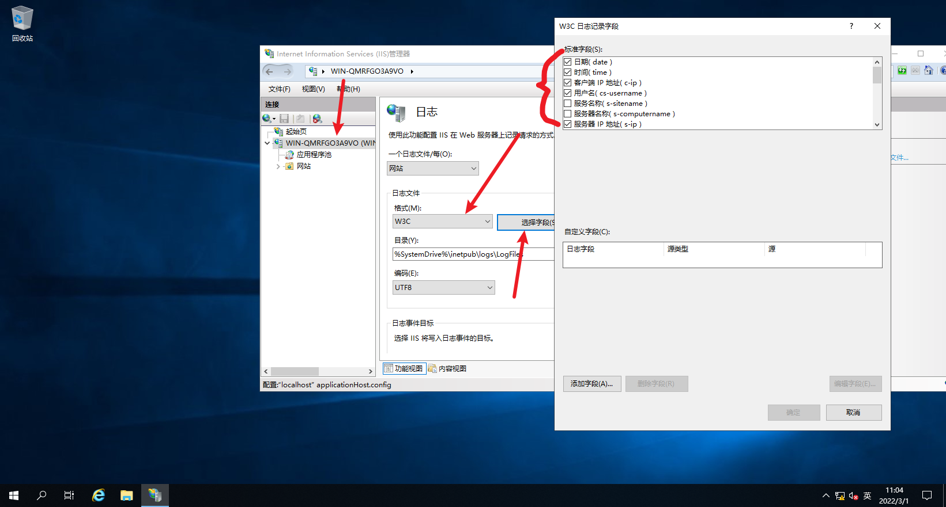
Task: Switch to the 内容视图 tab
Action: [447, 369]
